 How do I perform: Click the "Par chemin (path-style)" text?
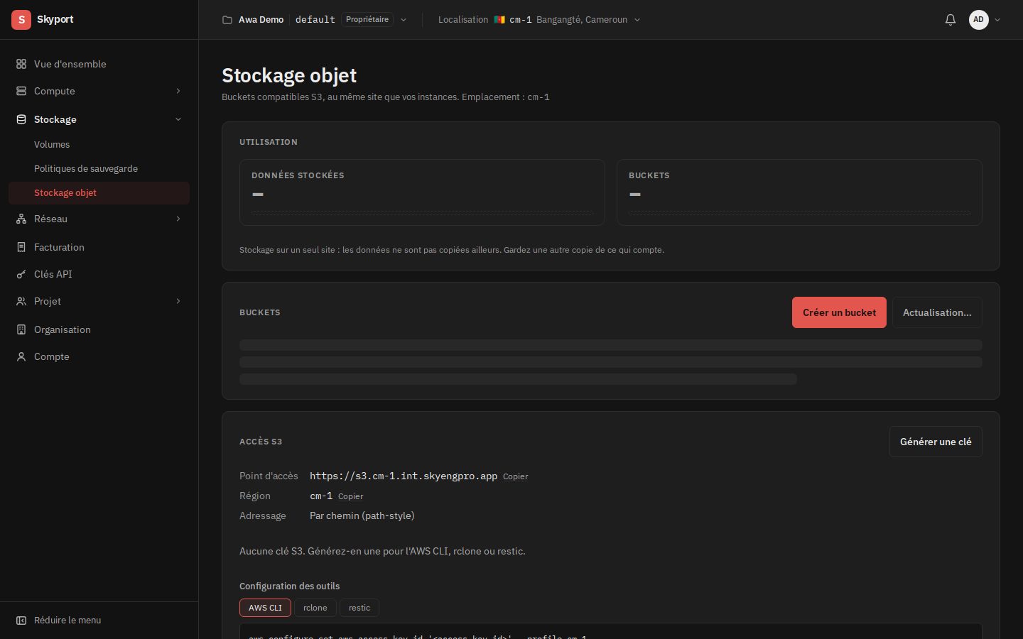362,515
